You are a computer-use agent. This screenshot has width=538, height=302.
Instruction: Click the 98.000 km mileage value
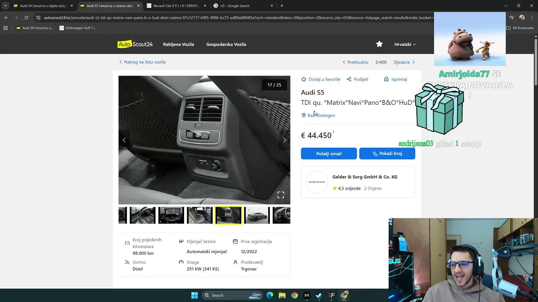click(143, 253)
